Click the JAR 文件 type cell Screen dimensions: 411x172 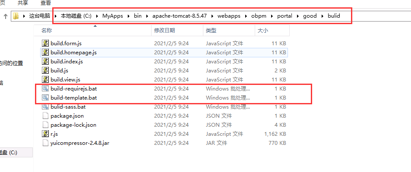click(x=217, y=143)
